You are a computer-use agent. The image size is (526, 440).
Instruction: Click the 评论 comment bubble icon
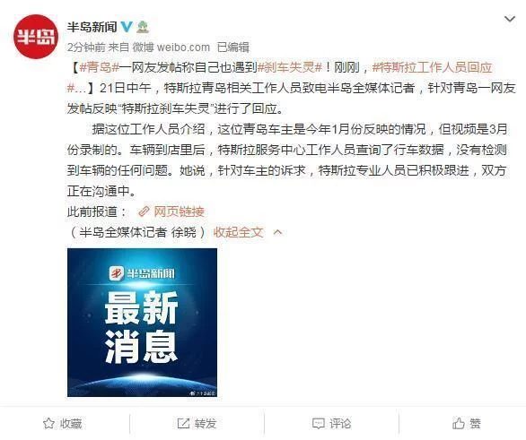[319, 424]
